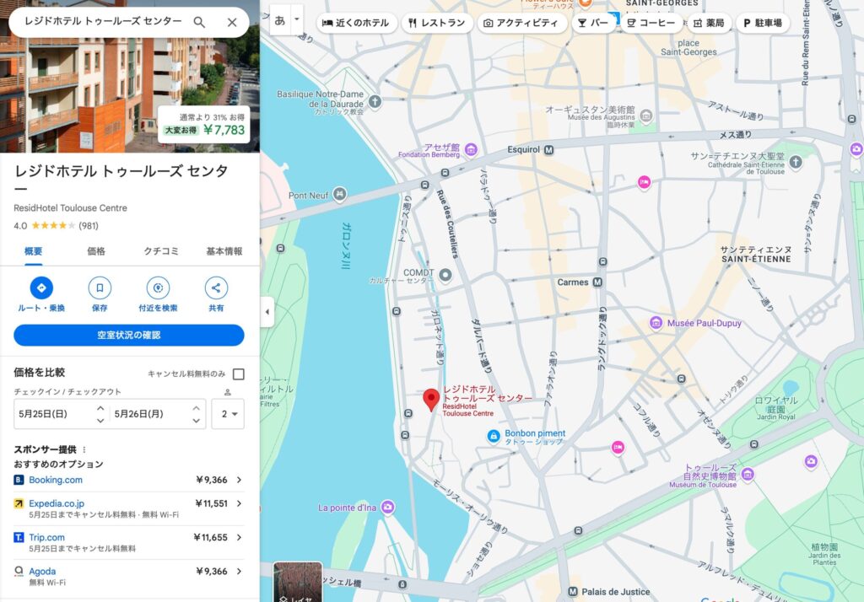
Task: Open the guest count dropdown
Action: tap(228, 414)
